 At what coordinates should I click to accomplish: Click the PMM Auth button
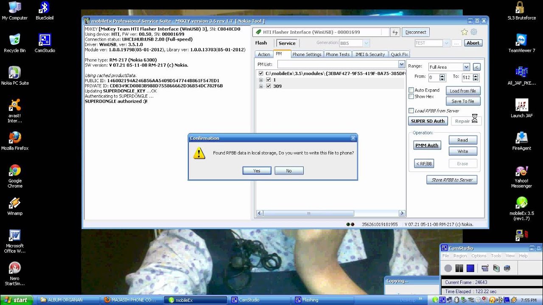pos(427,145)
